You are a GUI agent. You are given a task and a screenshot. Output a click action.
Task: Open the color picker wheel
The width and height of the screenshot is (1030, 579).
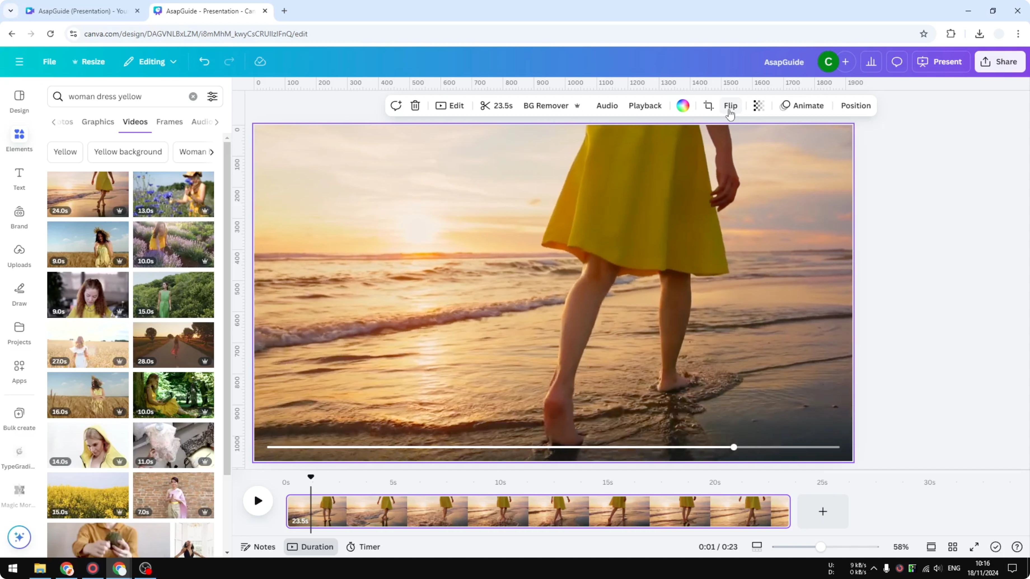click(x=683, y=105)
